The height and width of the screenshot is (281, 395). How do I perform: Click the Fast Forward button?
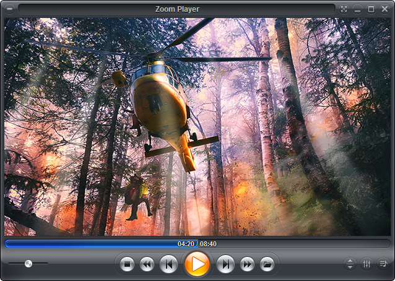246,264
